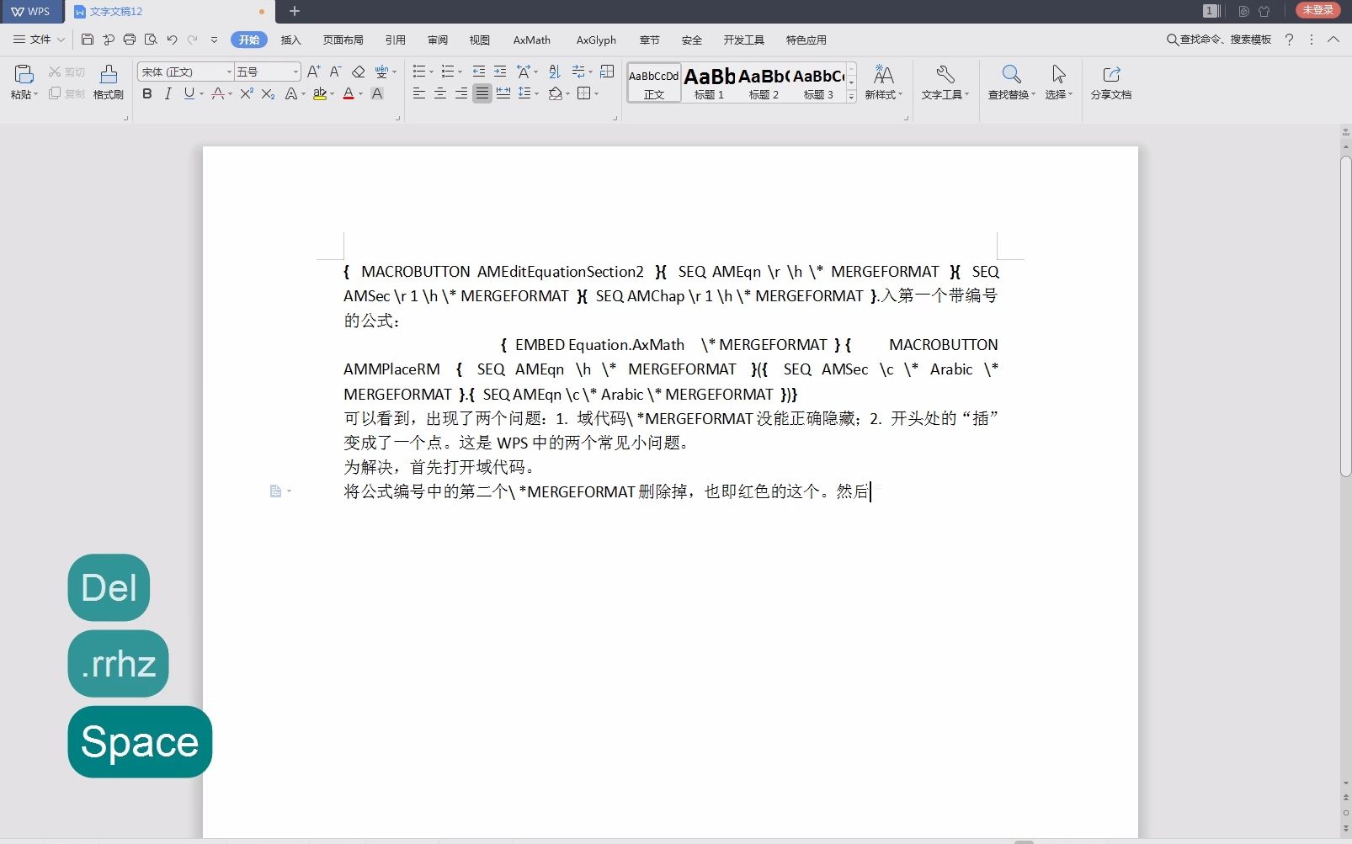This screenshot has height=844, width=1352.
Task: Open a new document tab with plus
Action: 294,12
